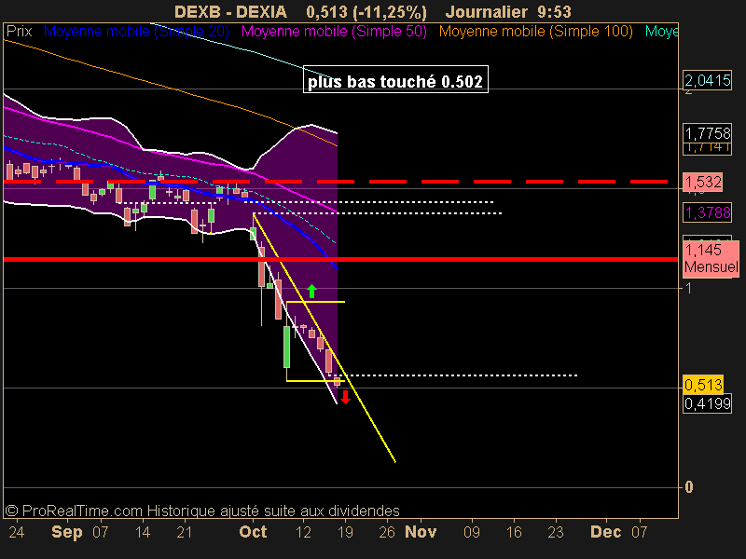The image size is (746, 559).
Task: Click the 2,0415 price label
Action: point(707,80)
